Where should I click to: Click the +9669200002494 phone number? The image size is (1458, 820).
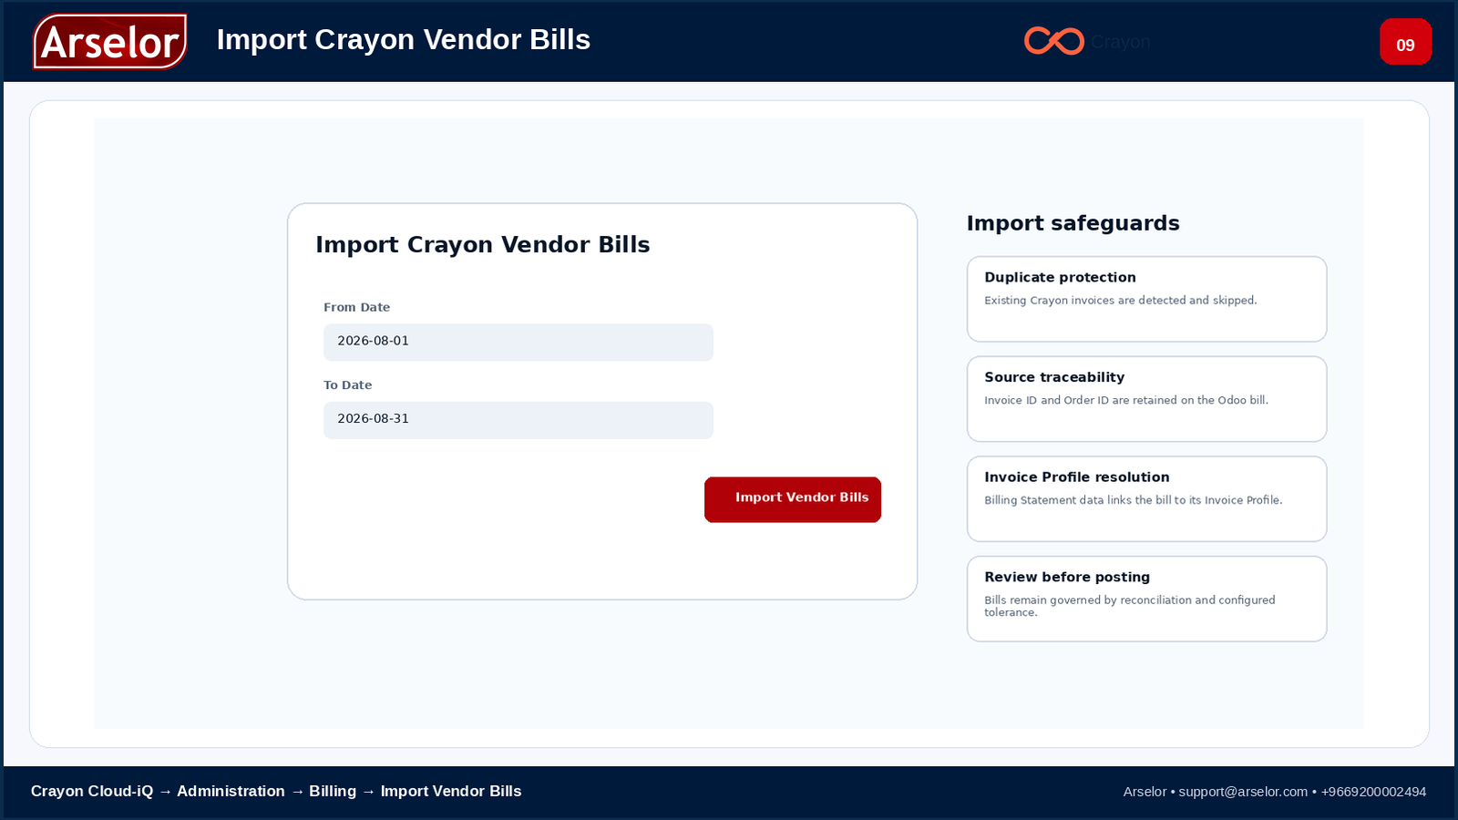tap(1373, 792)
